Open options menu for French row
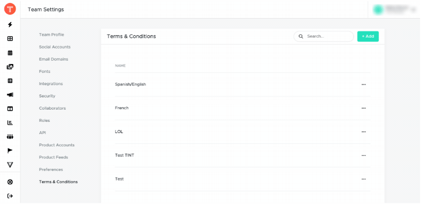Screen dimensions: 421x204 [364, 108]
